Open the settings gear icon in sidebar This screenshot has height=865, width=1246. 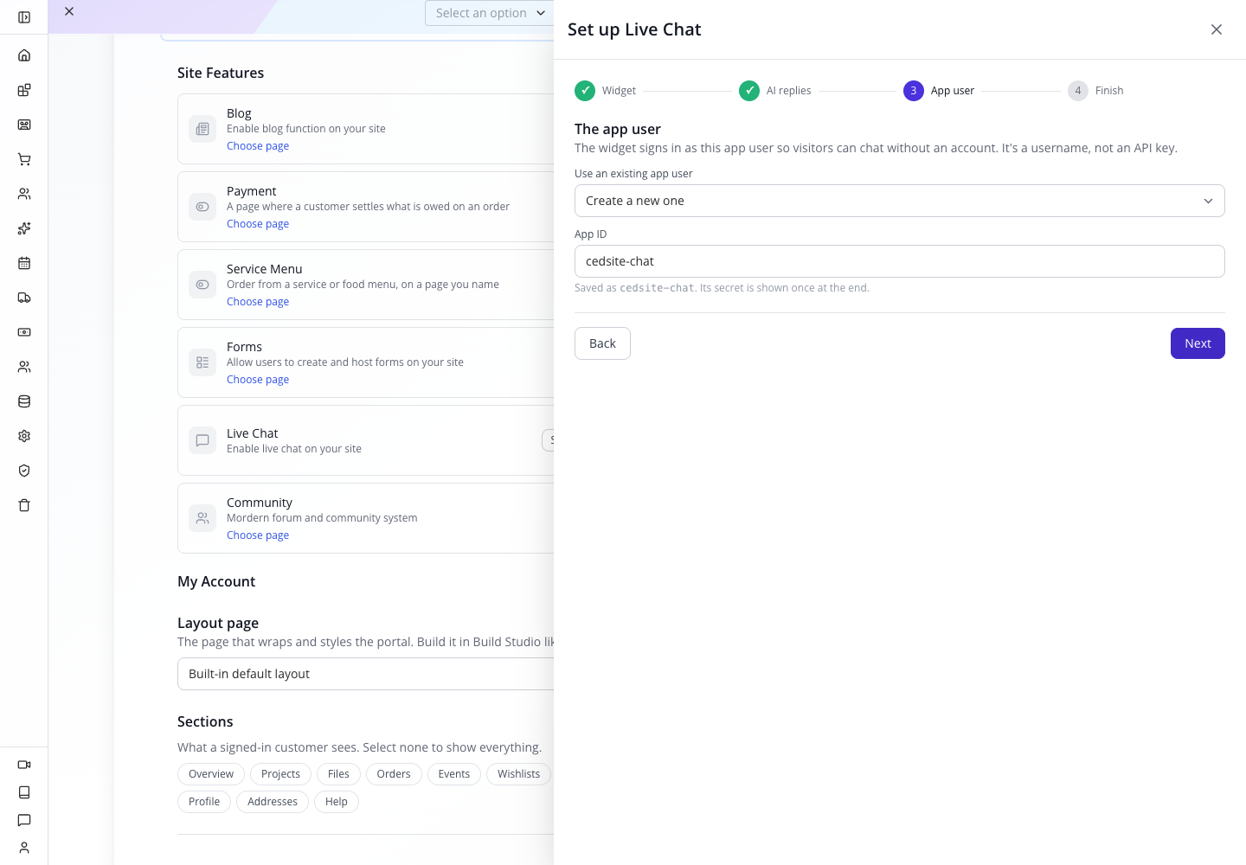[x=24, y=436]
